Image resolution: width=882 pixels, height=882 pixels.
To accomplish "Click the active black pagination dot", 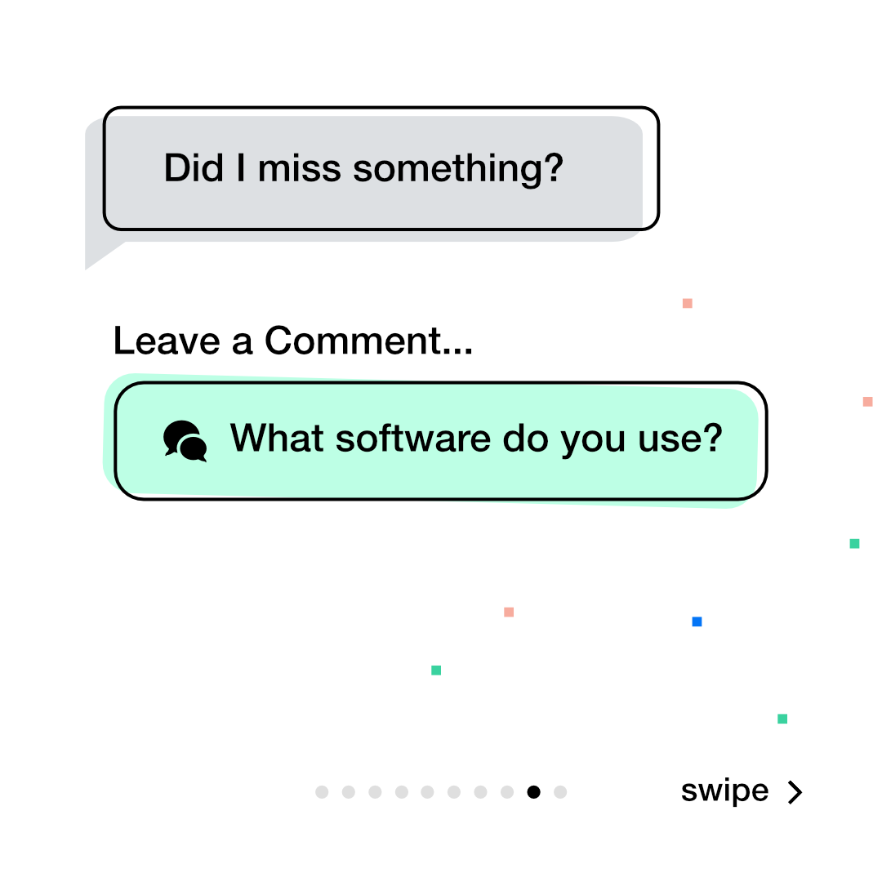I will pos(533,792).
